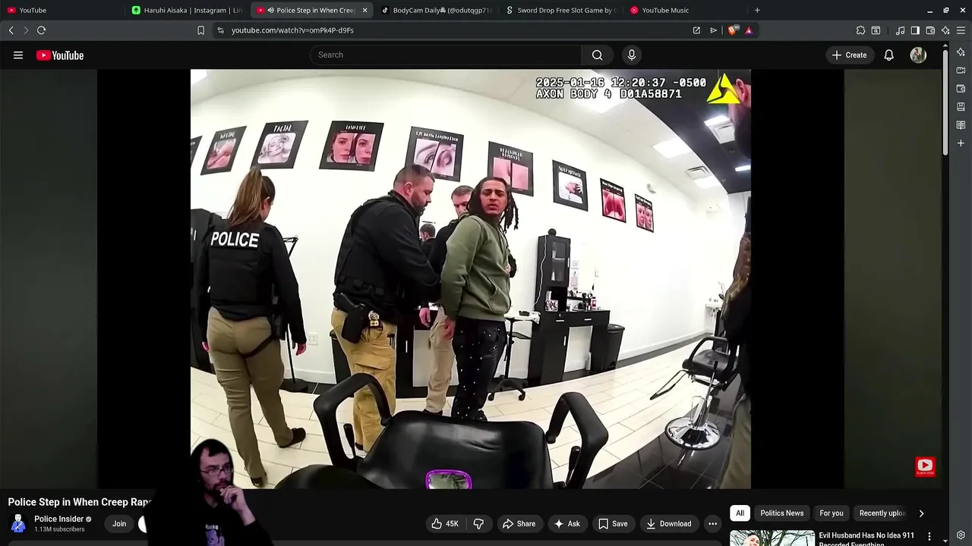This screenshot has width=972, height=546.
Task: Open the extensions puzzle icon
Action: tap(860, 30)
